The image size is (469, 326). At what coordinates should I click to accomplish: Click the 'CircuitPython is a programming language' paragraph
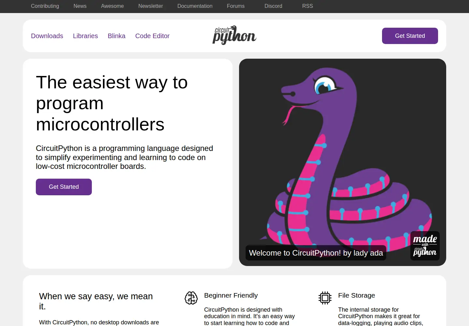pyautogui.click(x=124, y=157)
